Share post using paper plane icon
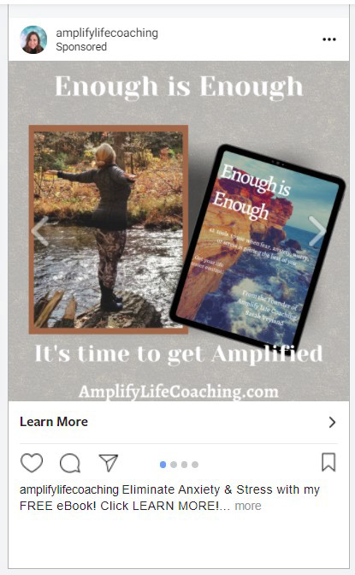 coord(108,462)
